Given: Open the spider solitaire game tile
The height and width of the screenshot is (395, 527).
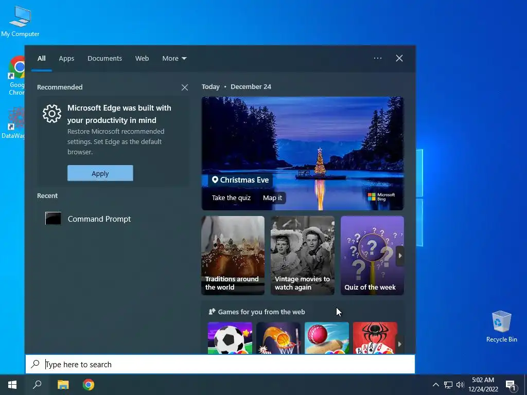Looking at the screenshot, I should 375,338.
